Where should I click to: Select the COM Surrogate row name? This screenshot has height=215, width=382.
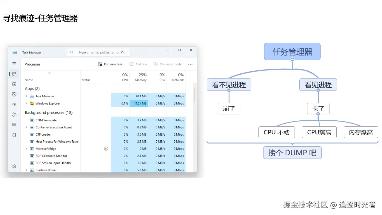coord(46,120)
